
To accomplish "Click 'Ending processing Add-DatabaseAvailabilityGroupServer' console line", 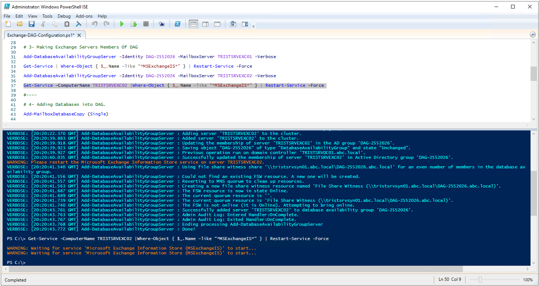I will [165, 224].
